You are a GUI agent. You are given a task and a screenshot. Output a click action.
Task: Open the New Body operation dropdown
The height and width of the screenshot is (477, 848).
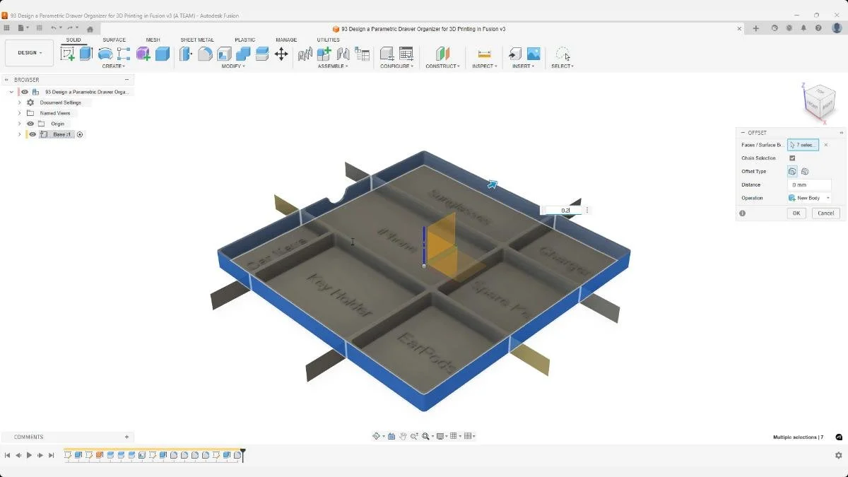tap(808, 198)
